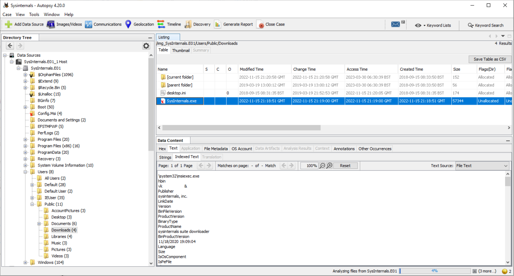Open the Tools menu
514x276 pixels.
pyautogui.click(x=34, y=14)
